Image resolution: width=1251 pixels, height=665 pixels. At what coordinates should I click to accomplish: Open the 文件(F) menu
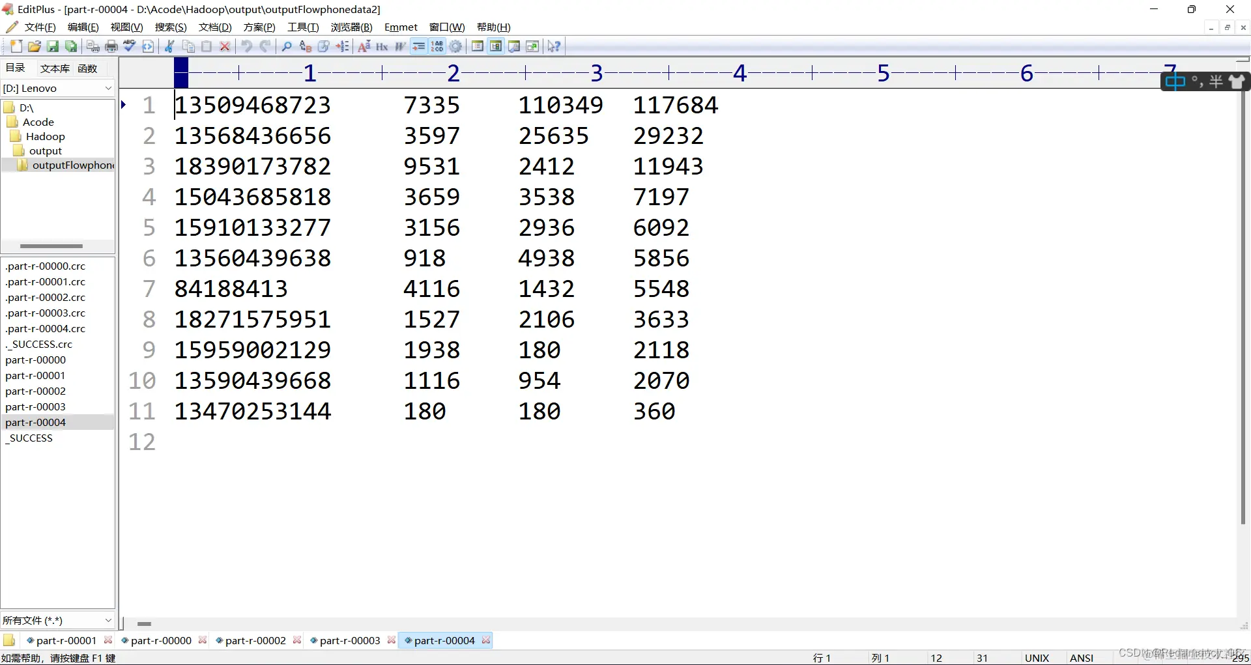[x=40, y=27]
